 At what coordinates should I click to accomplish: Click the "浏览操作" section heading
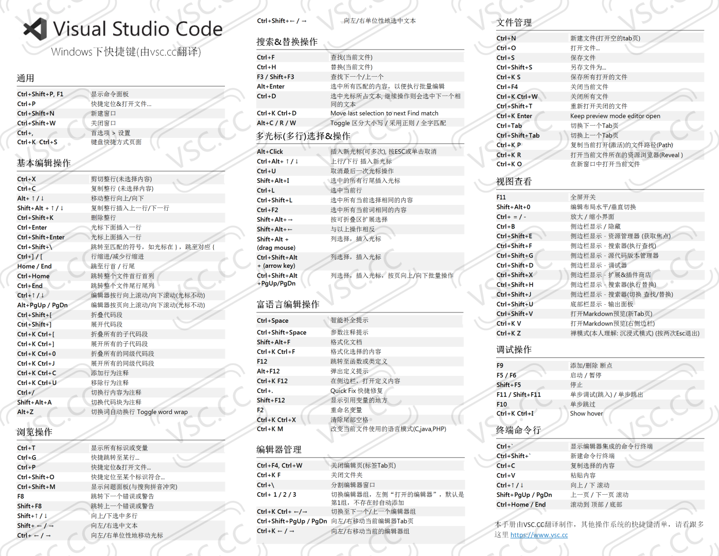pyautogui.click(x=34, y=432)
